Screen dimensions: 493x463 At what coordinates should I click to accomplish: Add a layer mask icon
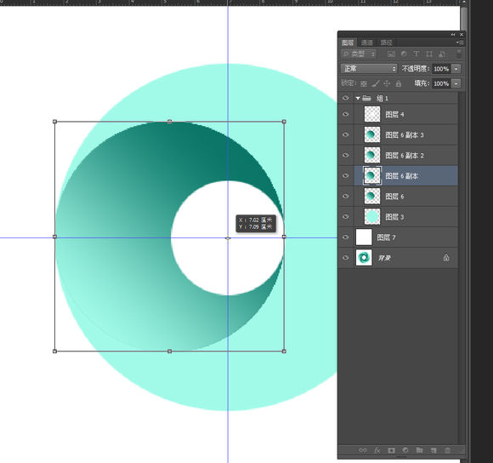click(x=391, y=450)
